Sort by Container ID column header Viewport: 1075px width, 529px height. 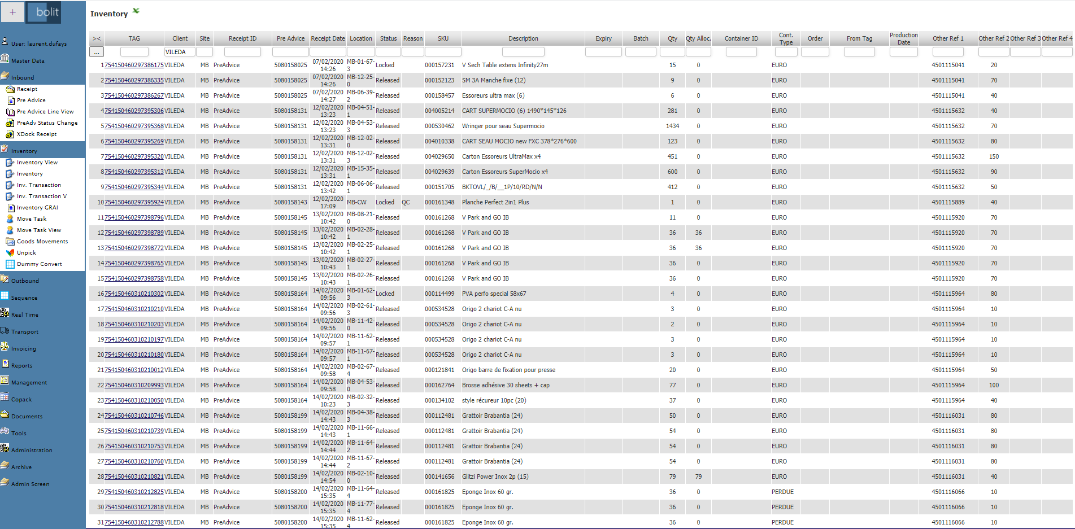tap(741, 38)
